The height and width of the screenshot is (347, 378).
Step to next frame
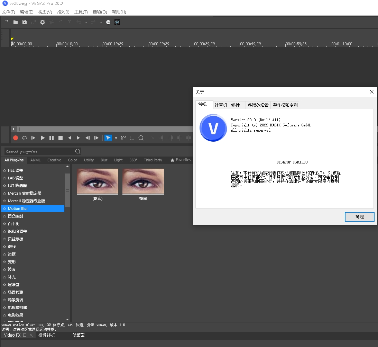pyautogui.click(x=96, y=138)
